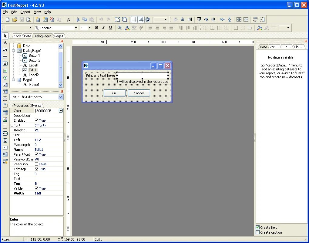Viewport: 309px width, 243px height.
Task: Enable the Create caption checkbox
Action: (258, 232)
